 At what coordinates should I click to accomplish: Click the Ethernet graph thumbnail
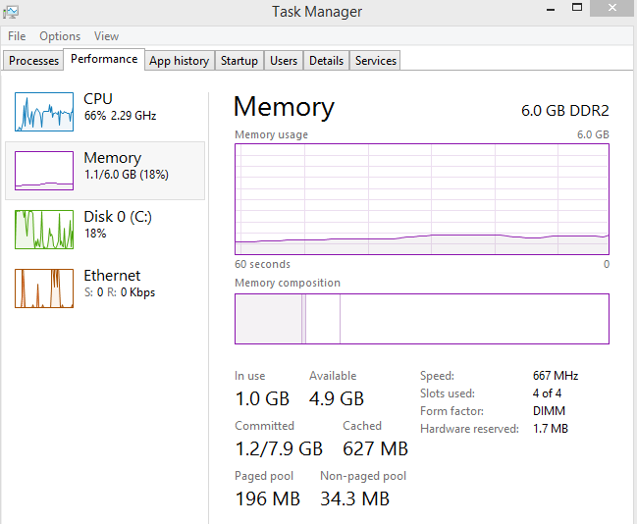point(44,288)
